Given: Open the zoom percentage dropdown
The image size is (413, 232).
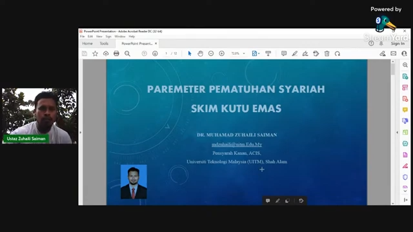Looking at the screenshot, I should coord(238,53).
